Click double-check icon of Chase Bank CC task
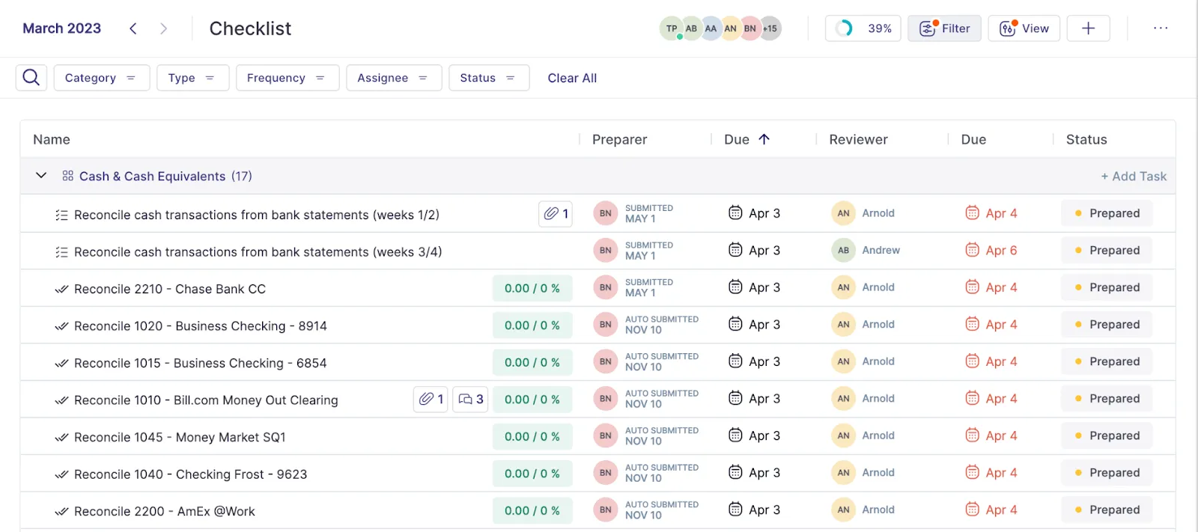Screen dimensions: 1198x532 click(x=61, y=290)
